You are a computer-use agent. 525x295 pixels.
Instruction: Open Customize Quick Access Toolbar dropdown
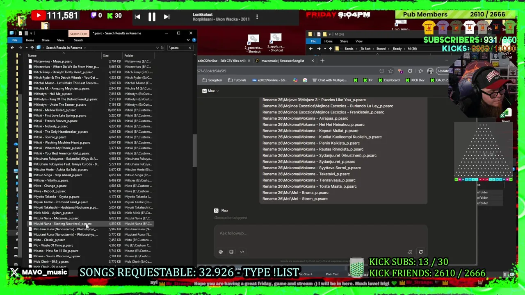pos(31,33)
